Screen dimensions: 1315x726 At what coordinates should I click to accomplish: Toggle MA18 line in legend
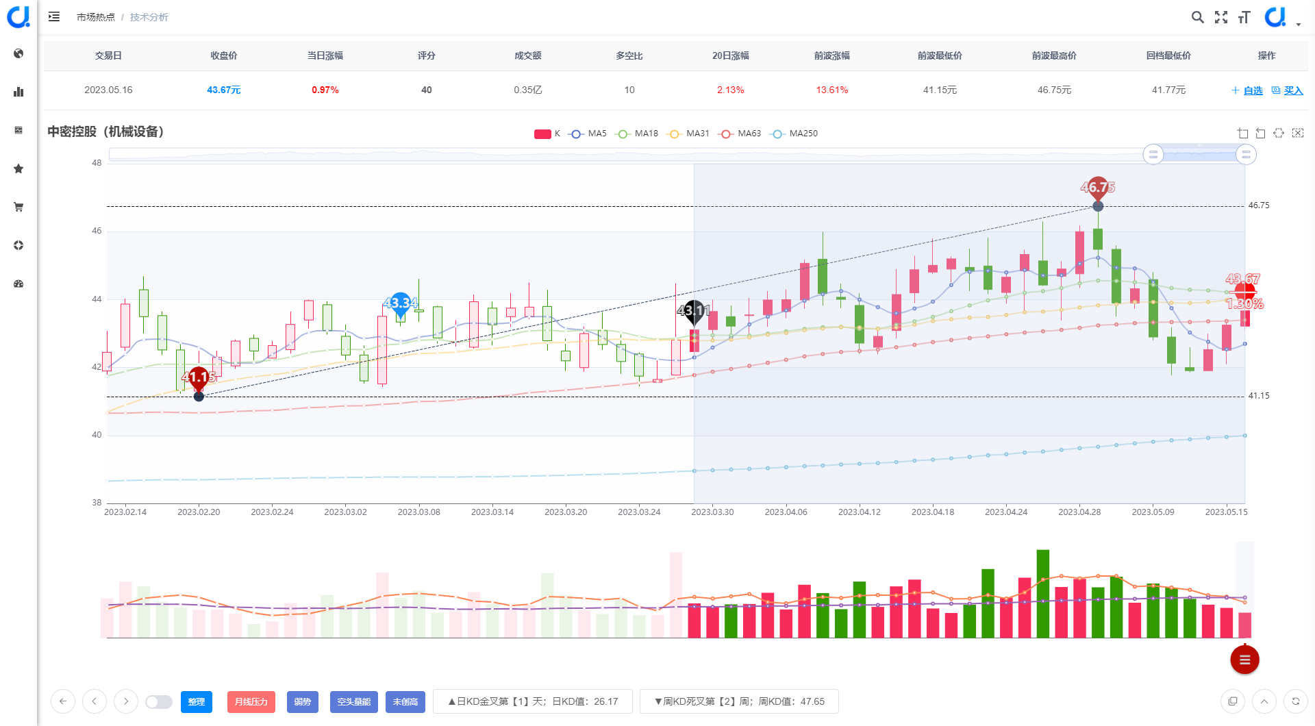click(x=637, y=134)
